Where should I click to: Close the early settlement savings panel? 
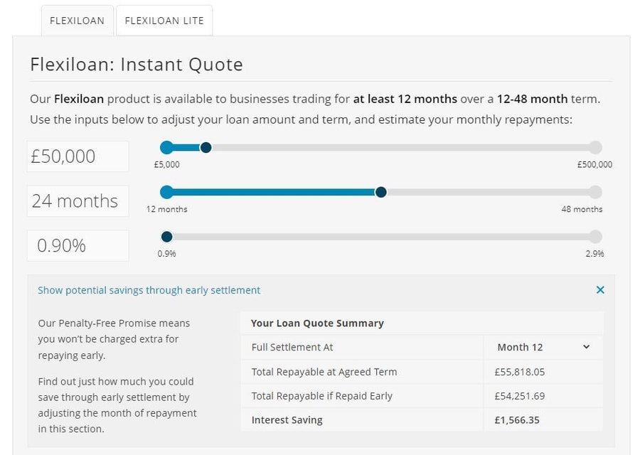pyautogui.click(x=600, y=290)
